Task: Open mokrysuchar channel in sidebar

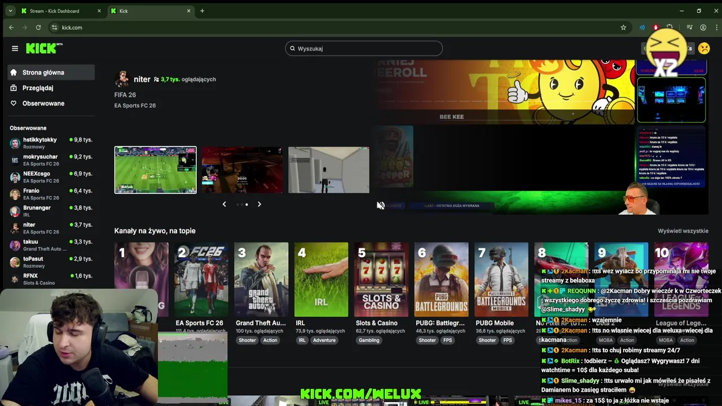Action: click(51, 160)
